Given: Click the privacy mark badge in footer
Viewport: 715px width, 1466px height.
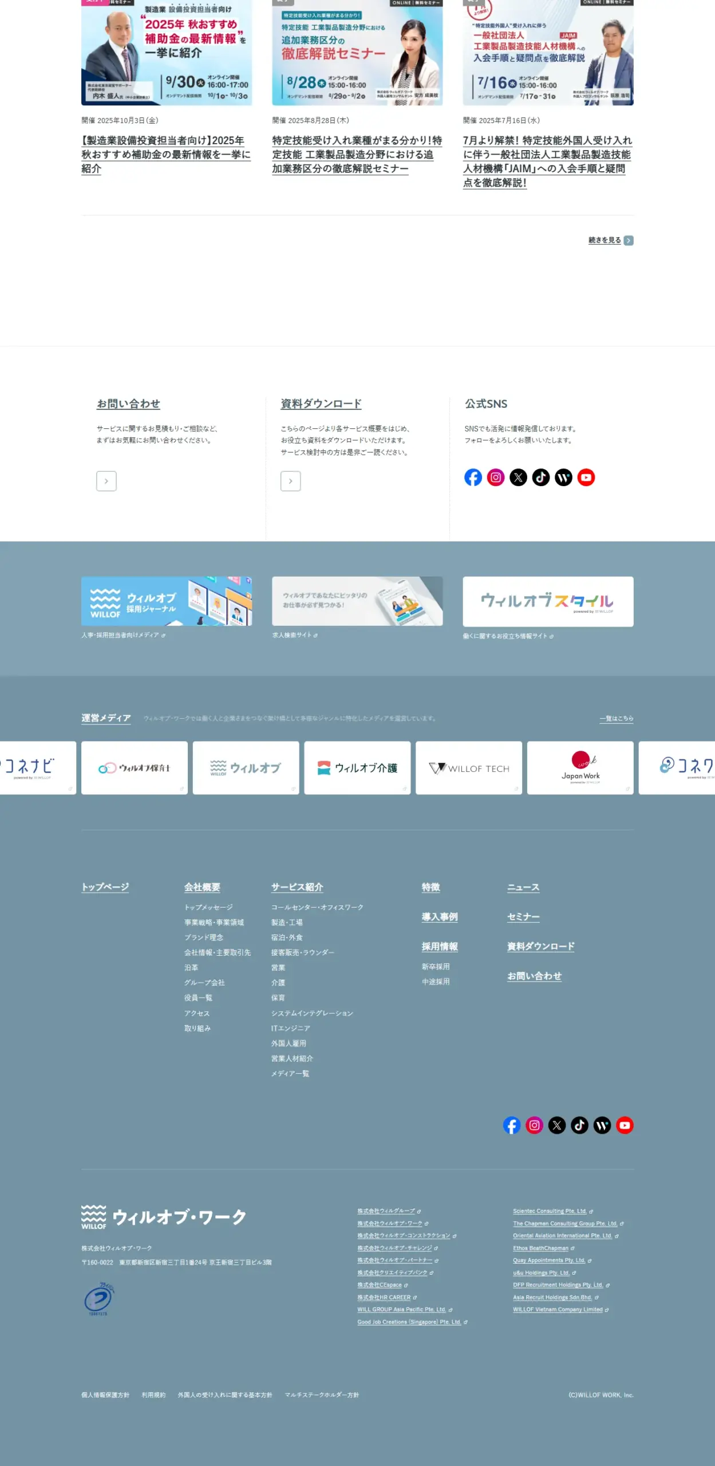Looking at the screenshot, I should (x=98, y=1299).
